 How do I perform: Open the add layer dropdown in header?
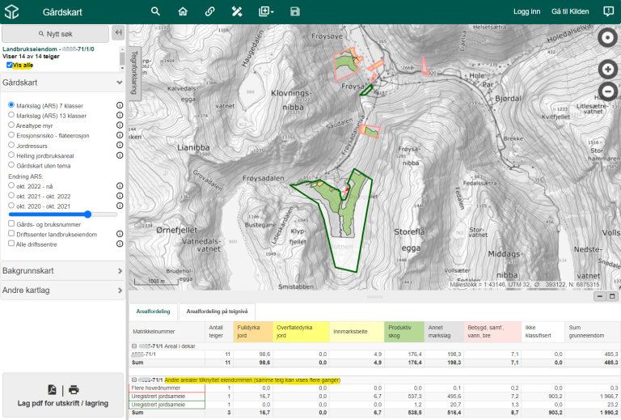(x=266, y=11)
